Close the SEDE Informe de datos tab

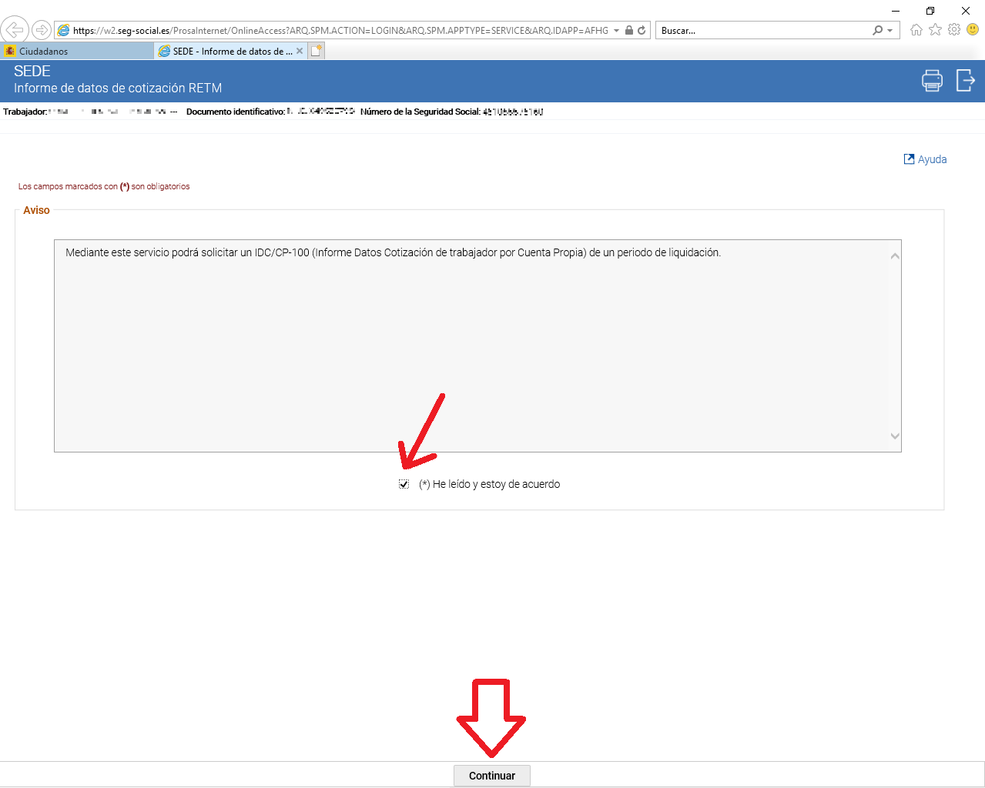[x=300, y=52]
